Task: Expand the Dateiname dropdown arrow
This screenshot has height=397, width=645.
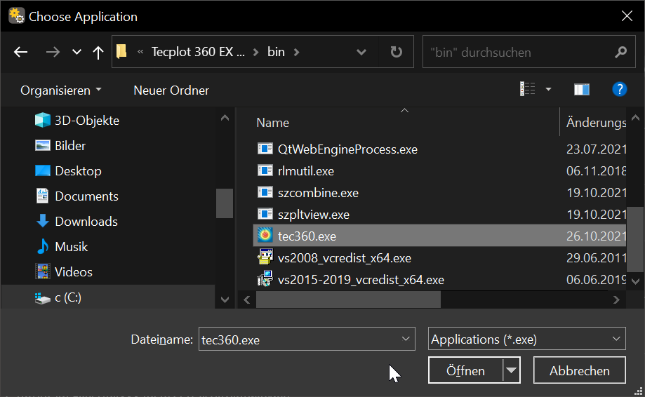Action: click(406, 339)
